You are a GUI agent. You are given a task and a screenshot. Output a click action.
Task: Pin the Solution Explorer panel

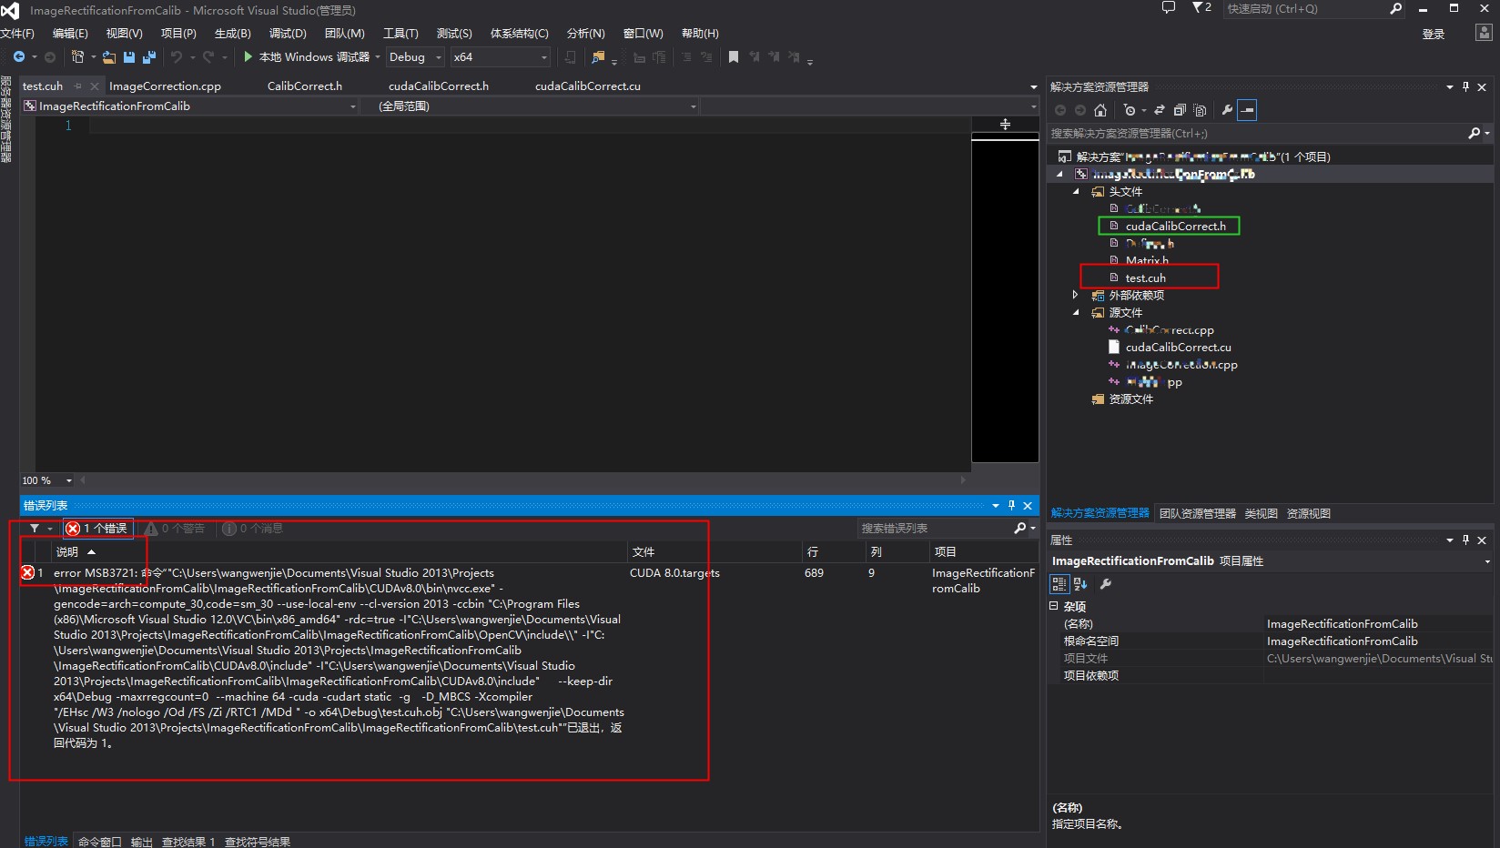pos(1465,86)
